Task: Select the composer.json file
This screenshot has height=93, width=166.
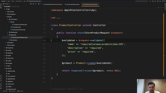Action: [11, 89]
